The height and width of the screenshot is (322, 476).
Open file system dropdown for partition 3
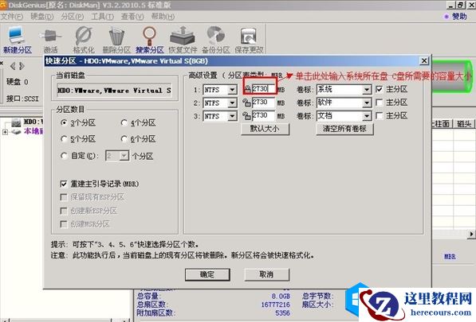[x=233, y=117]
